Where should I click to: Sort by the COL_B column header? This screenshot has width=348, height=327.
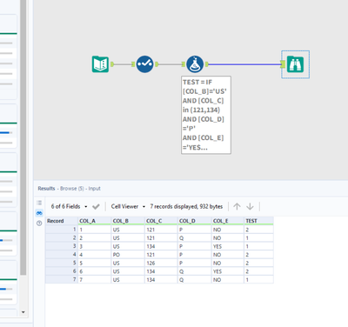[128, 221]
